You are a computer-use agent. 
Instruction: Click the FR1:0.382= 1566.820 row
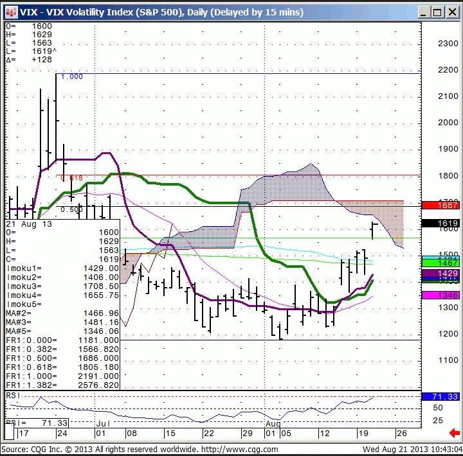[62, 349]
